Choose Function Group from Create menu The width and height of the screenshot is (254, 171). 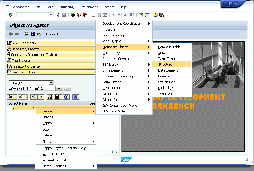coord(124,35)
